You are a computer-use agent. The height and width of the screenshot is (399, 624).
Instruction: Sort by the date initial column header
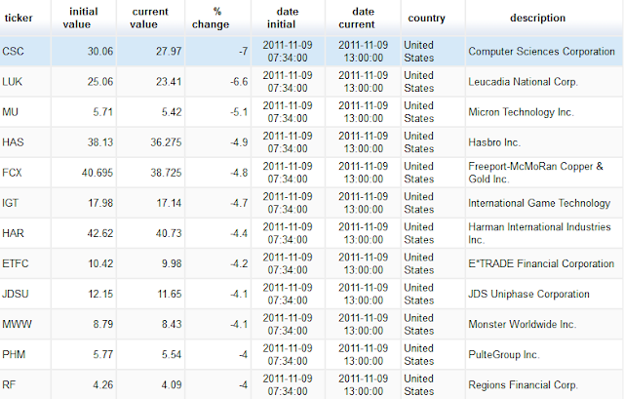click(288, 18)
